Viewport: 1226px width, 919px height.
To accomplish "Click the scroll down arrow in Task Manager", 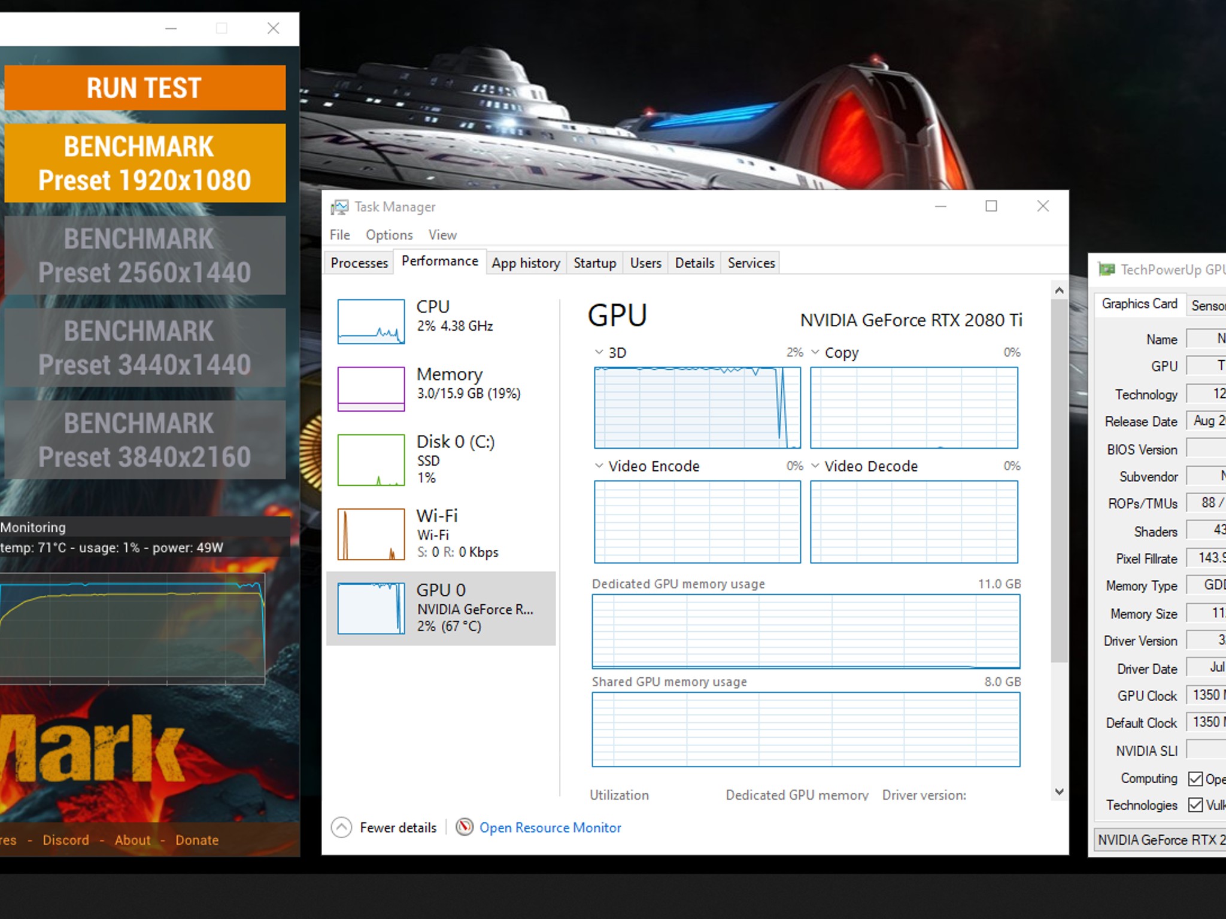I will [1059, 792].
